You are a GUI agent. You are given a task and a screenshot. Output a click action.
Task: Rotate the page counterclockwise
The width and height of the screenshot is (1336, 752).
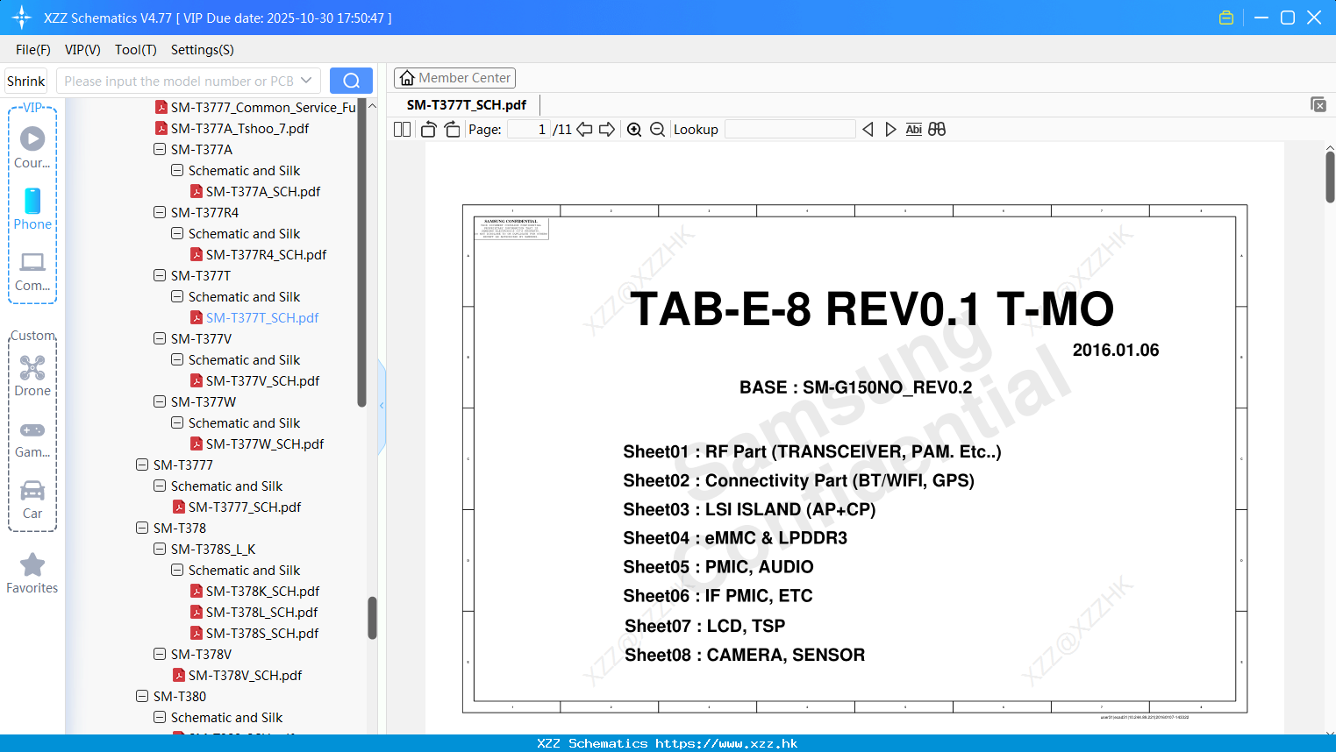click(428, 129)
